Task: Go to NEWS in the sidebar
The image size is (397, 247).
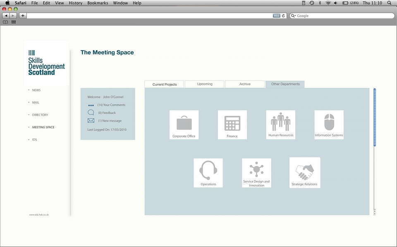Action: pyautogui.click(x=36, y=90)
